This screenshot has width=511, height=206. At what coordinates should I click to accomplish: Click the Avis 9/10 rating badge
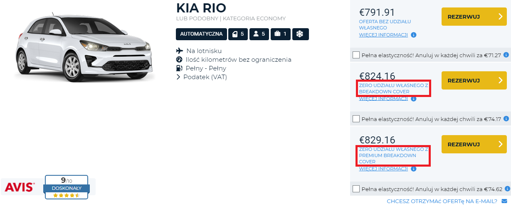[x=66, y=186]
